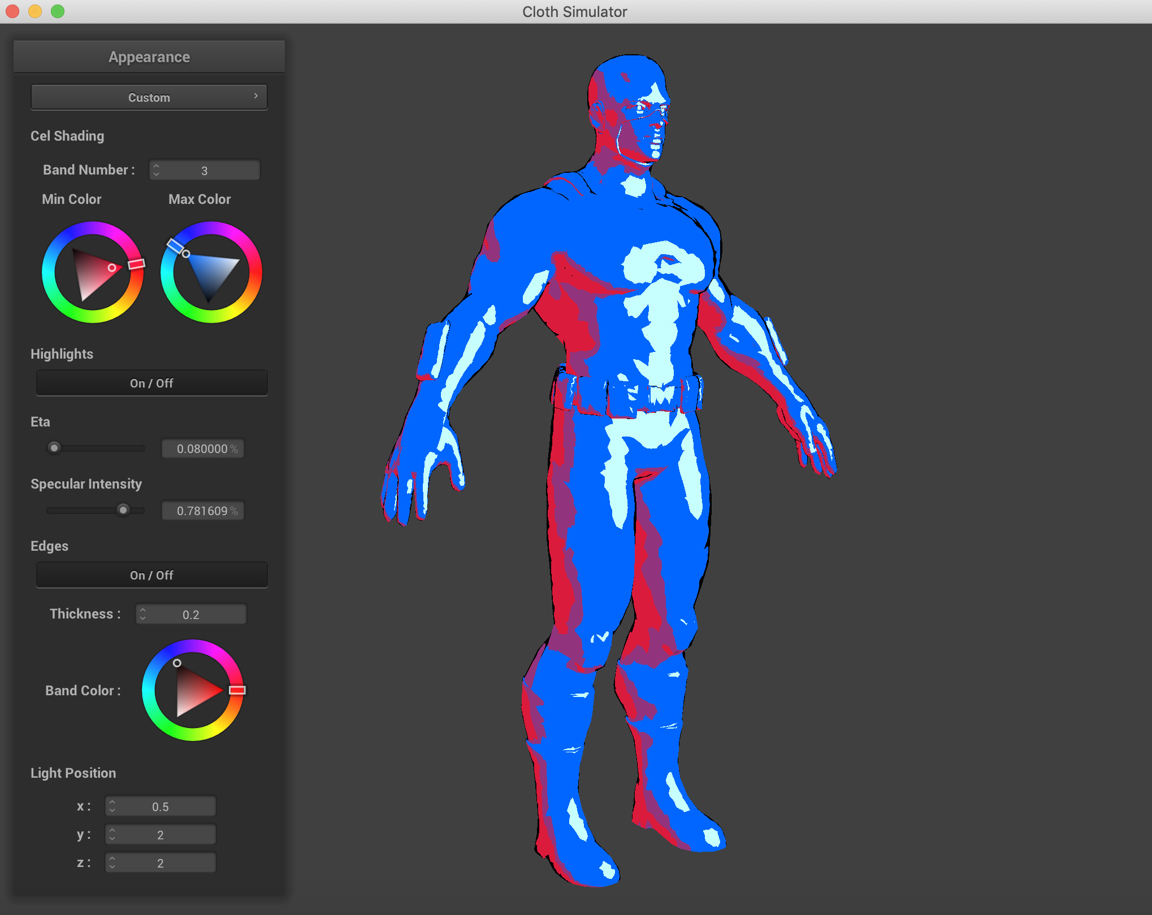Screen dimensions: 1152x915
Task: Click the yellow minimize window button
Action: (x=35, y=11)
